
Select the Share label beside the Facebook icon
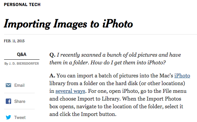(x=20, y=102)
